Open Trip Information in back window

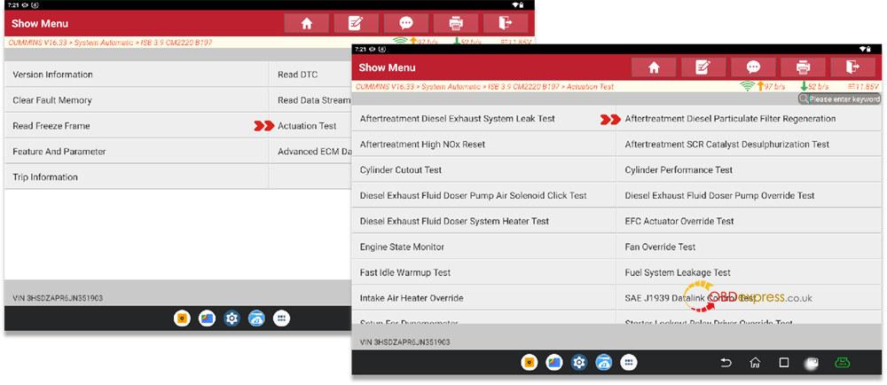(137, 177)
